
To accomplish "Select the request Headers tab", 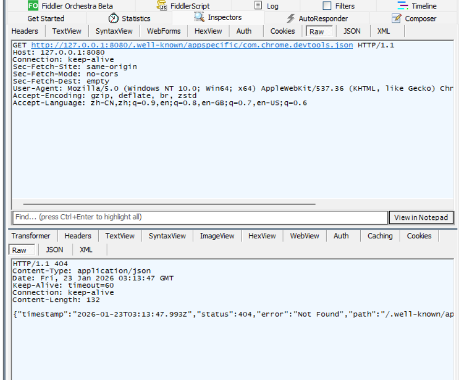I will coord(25,31).
